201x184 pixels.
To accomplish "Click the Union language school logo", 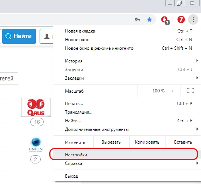I will 36,145.
